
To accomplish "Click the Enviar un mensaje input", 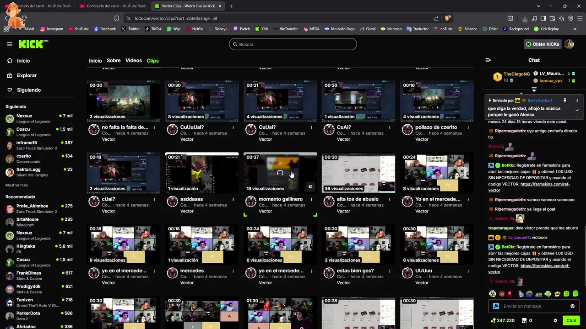I will pos(533,306).
